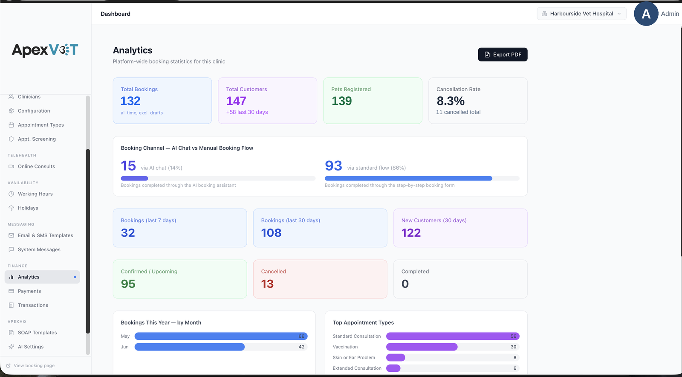Image resolution: width=682 pixels, height=377 pixels.
Task: Click "Bookings This Year — by Month" heading
Action: (x=161, y=323)
